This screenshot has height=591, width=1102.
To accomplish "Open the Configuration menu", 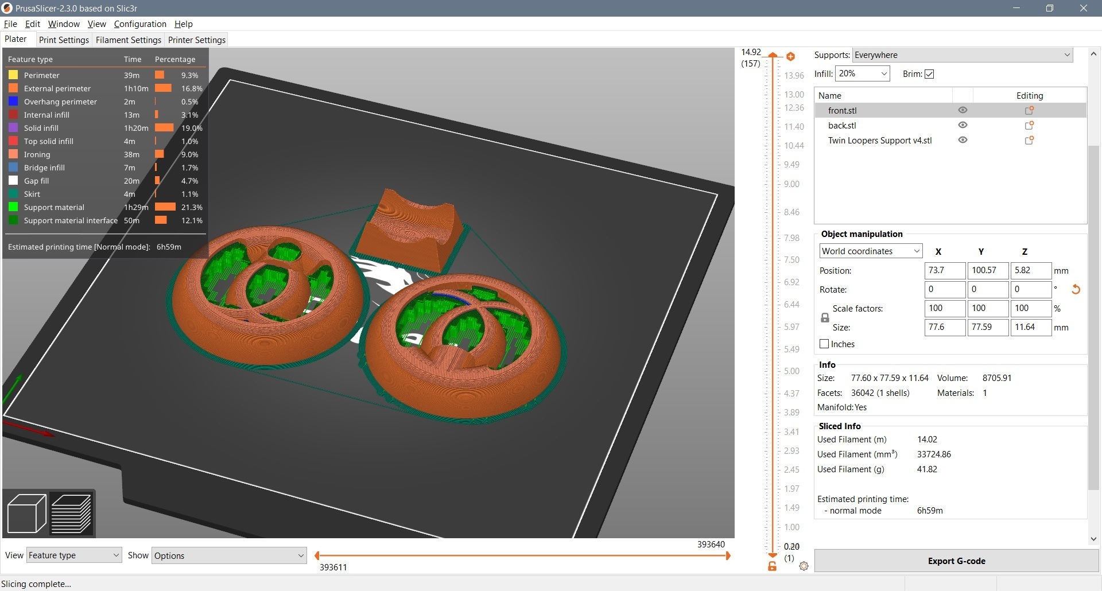I will click(140, 24).
